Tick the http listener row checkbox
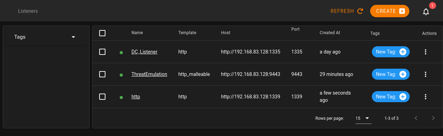The width and height of the screenshot is (443, 136). coord(102,97)
